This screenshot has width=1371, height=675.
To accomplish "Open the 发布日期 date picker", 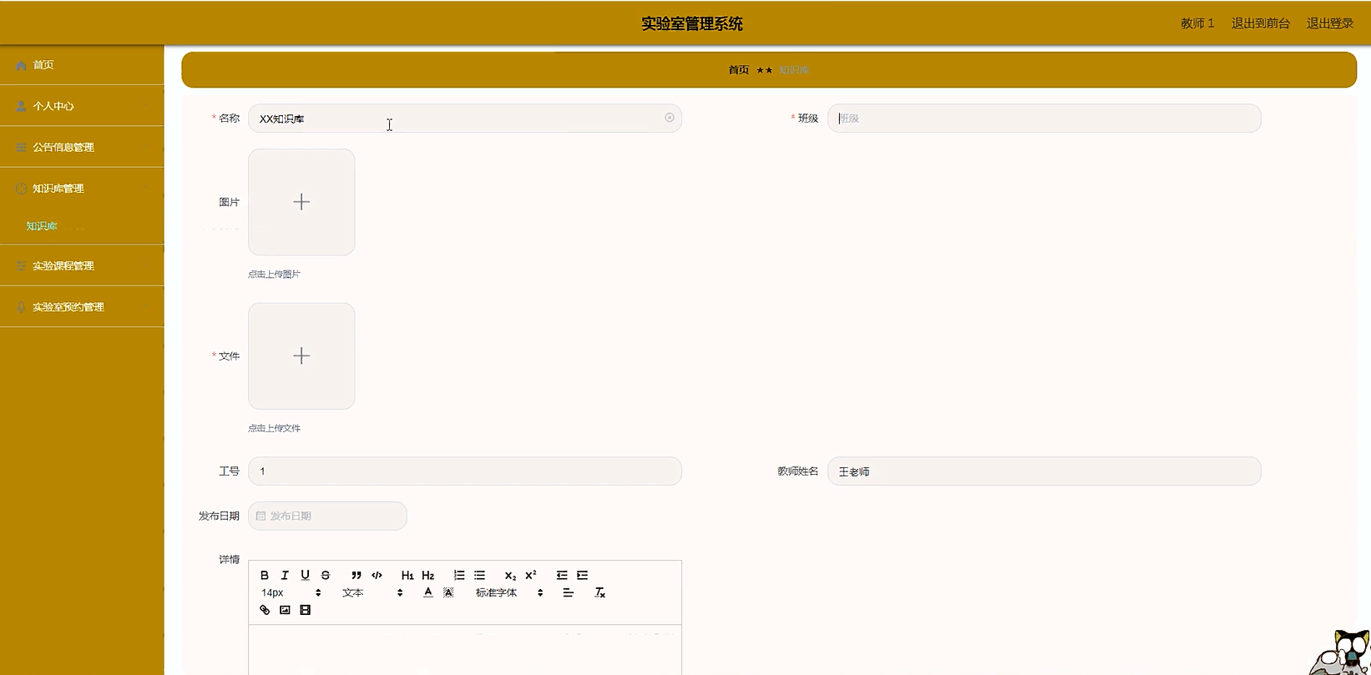I will [327, 516].
